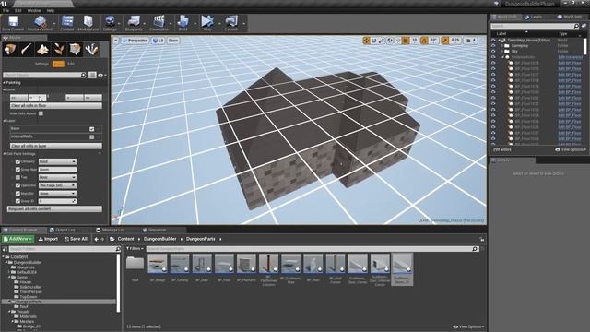Click the Build toolbar icon
Viewport: 590px width, 332px height.
[x=183, y=22]
